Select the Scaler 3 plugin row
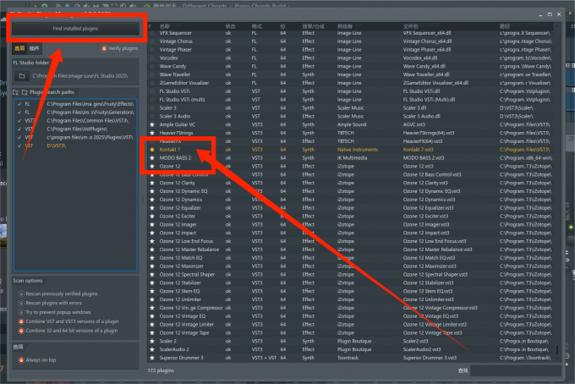This screenshot has height=384, width=575. pyautogui.click(x=351, y=108)
